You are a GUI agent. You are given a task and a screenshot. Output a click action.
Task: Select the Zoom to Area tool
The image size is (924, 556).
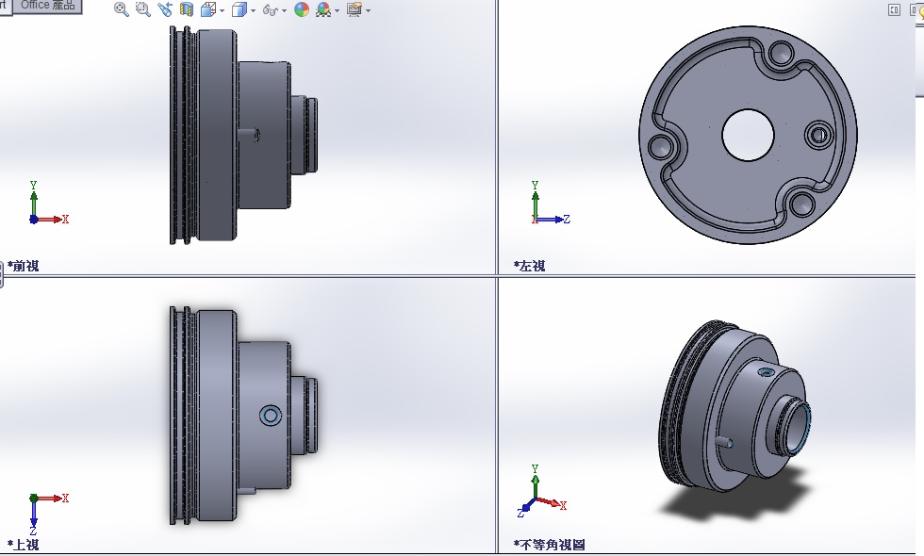pyautogui.click(x=143, y=9)
